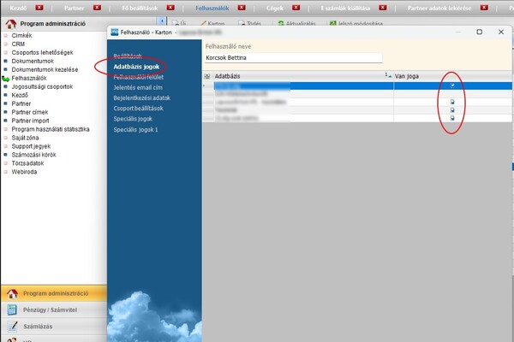Click the green arrow icon beside Felhasználók
This screenshot has width=514, height=342.
(6, 79)
